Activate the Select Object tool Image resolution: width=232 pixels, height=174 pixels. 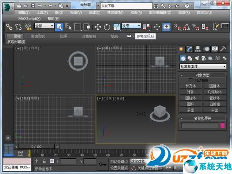pos(59,27)
